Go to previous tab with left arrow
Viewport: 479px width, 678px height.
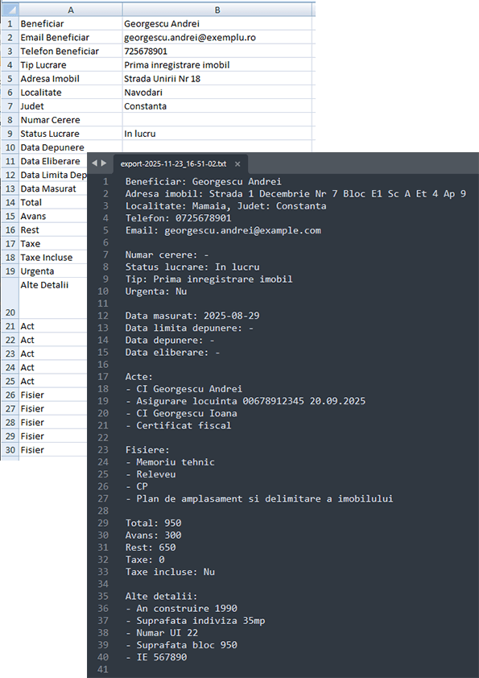click(94, 163)
